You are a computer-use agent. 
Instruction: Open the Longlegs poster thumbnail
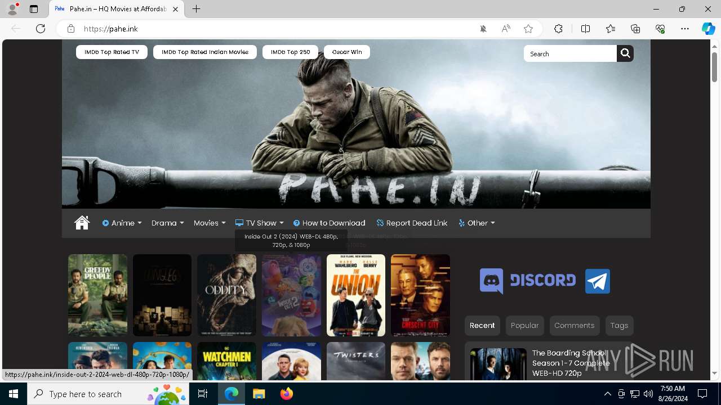click(162, 295)
